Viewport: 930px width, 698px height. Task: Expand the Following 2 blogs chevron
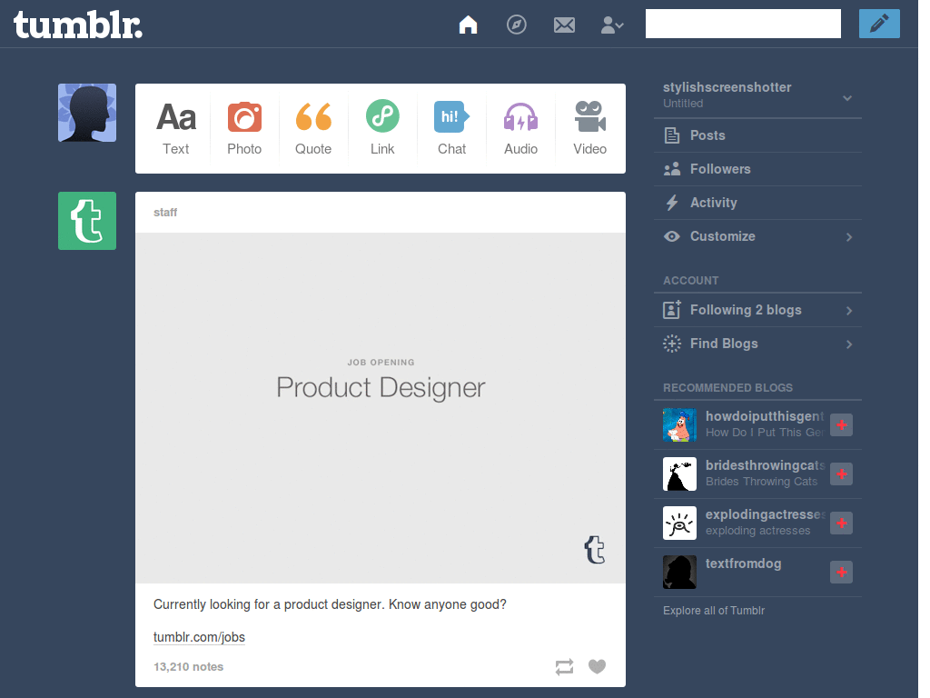point(849,311)
